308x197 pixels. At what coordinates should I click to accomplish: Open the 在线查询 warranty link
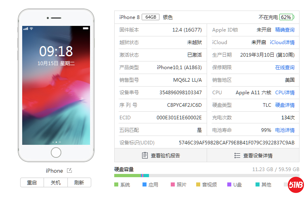pos(285,68)
